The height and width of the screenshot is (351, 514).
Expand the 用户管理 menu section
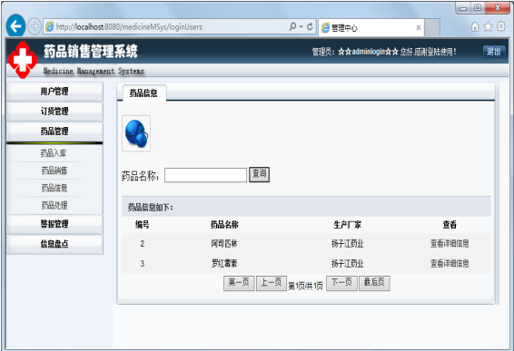(54, 92)
